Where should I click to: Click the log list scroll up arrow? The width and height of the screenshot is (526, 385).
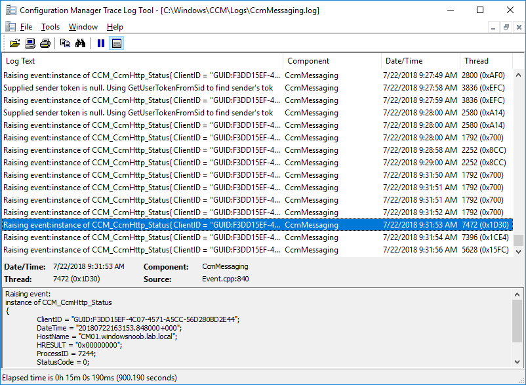[518, 75]
